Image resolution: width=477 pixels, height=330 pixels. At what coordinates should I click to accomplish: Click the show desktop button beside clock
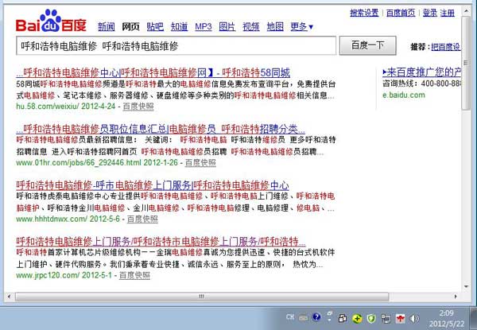[473, 318]
